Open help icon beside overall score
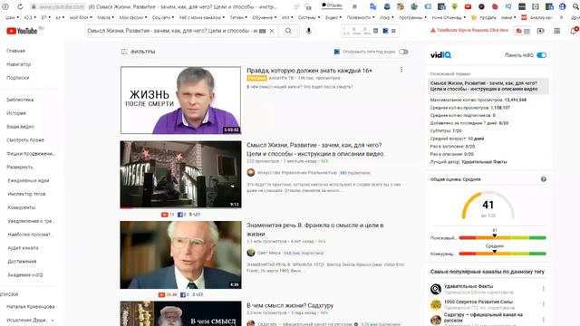580x326 pixels. click(544, 179)
